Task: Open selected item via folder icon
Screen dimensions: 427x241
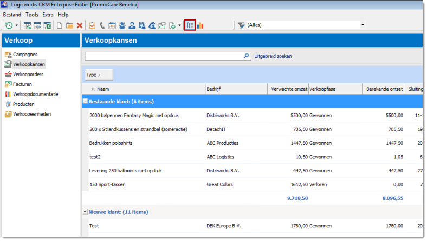Action: [x=69, y=25]
